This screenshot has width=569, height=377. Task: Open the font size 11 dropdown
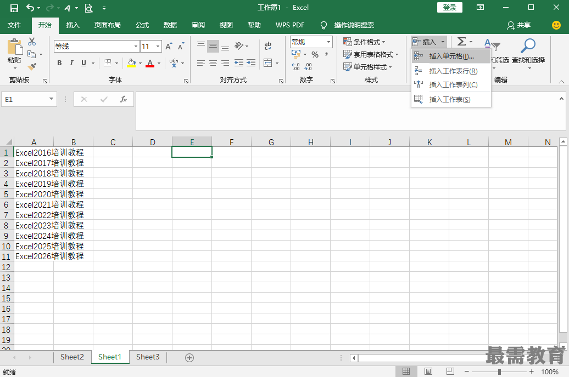point(158,47)
